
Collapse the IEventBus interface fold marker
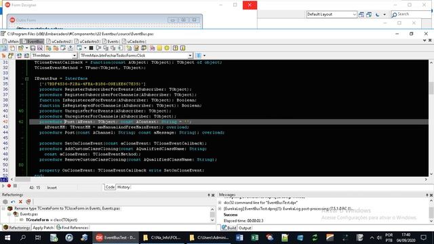click(x=27, y=79)
